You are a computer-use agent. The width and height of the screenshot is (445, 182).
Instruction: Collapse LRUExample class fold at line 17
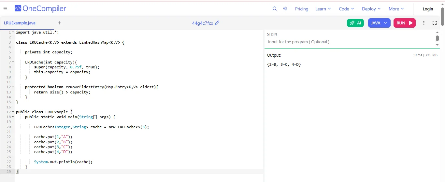pyautogui.click(x=13, y=112)
